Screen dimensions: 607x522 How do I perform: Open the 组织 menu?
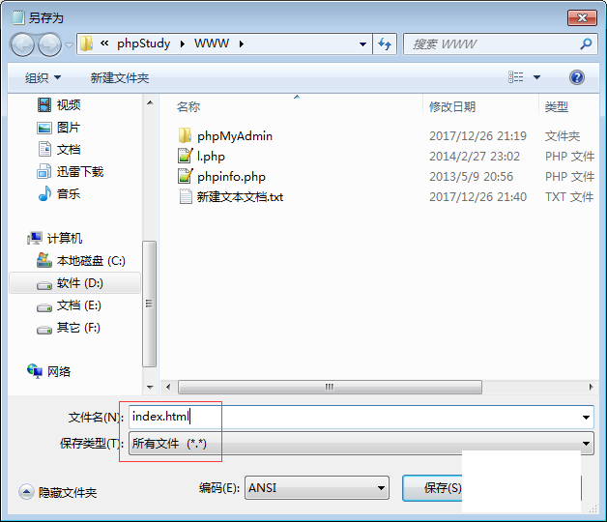coord(43,78)
